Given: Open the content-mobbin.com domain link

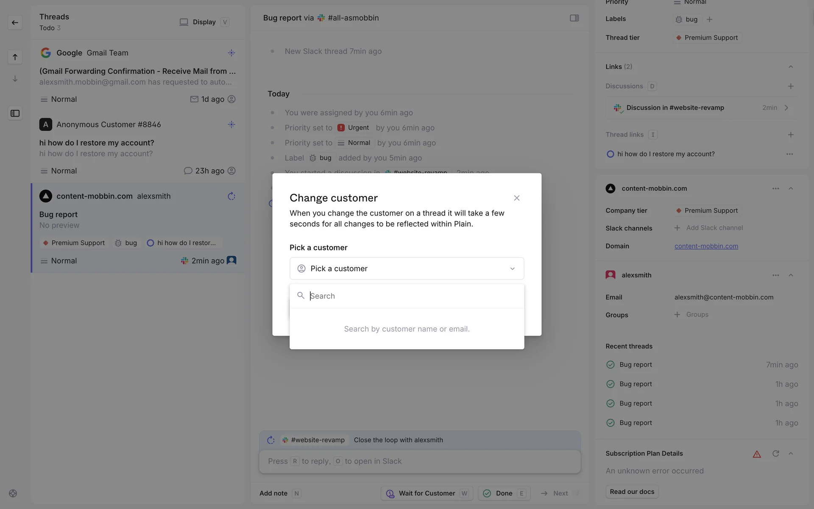Looking at the screenshot, I should [x=706, y=246].
